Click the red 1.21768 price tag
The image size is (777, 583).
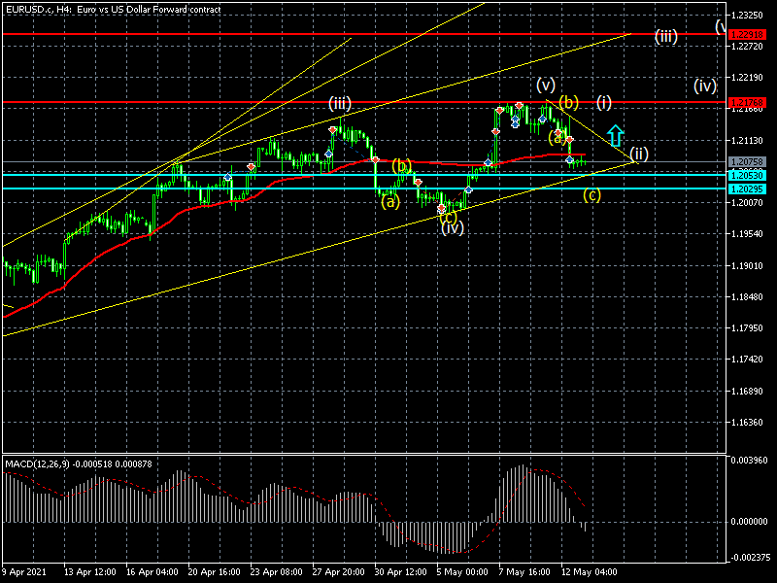[x=746, y=101]
